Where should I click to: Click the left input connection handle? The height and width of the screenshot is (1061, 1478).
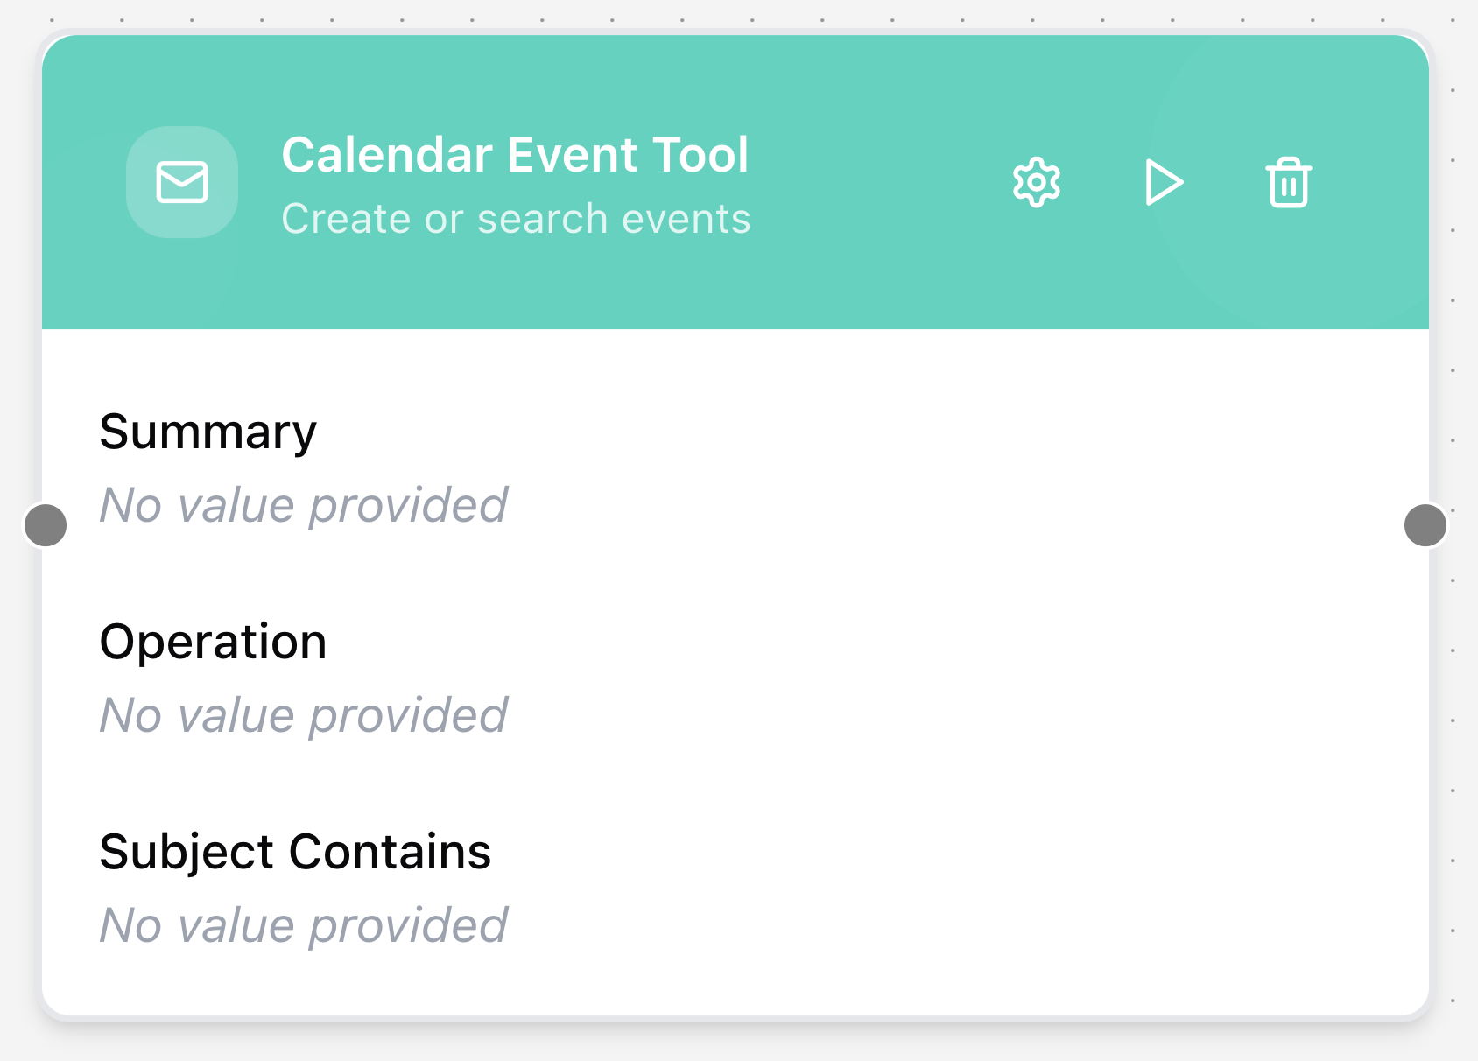point(46,525)
